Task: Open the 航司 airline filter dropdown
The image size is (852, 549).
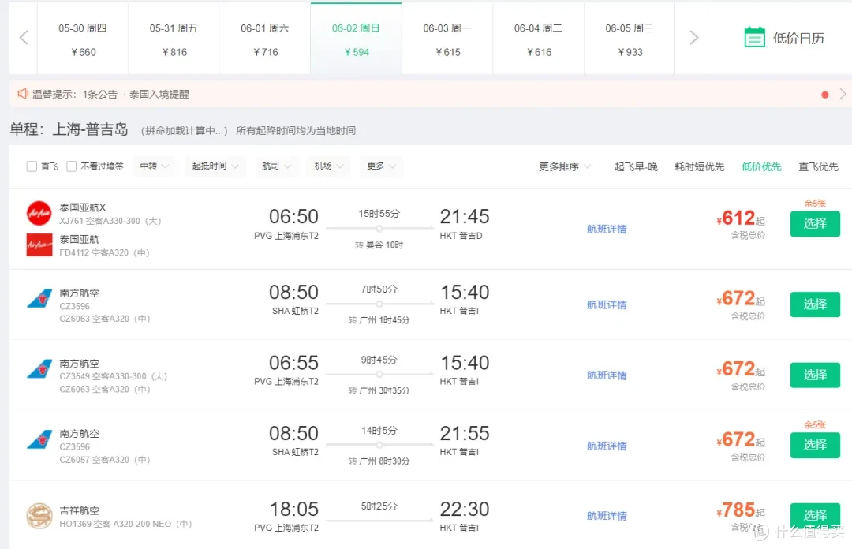Action: pyautogui.click(x=276, y=166)
